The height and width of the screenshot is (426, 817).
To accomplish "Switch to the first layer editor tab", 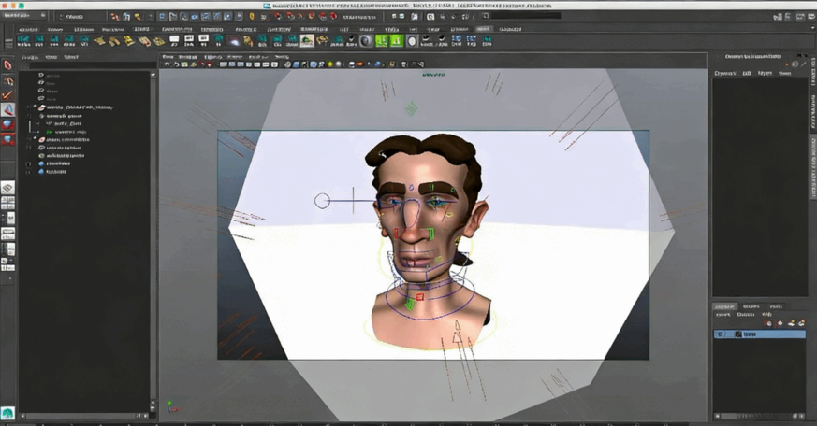I will pos(724,306).
